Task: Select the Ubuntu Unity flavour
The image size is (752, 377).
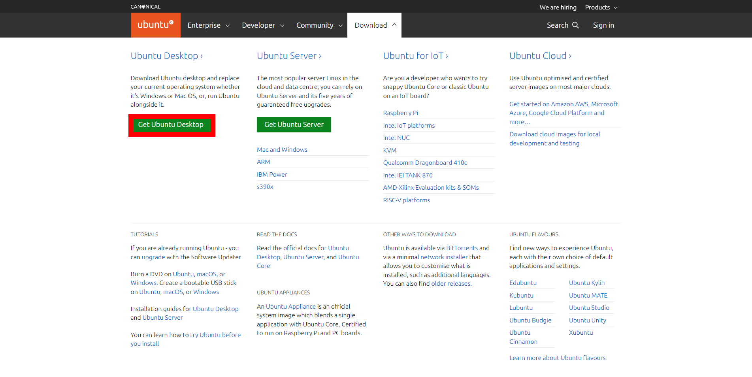Action: (x=588, y=320)
